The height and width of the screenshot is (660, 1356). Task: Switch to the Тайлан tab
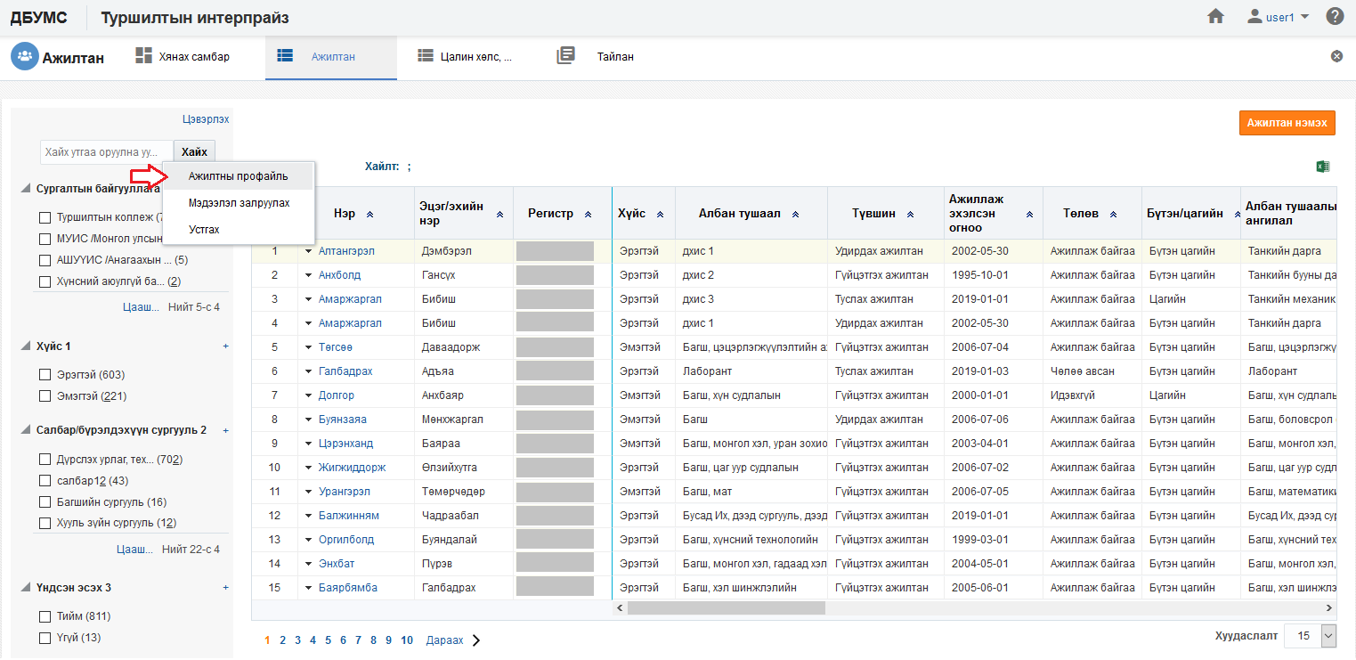point(596,57)
